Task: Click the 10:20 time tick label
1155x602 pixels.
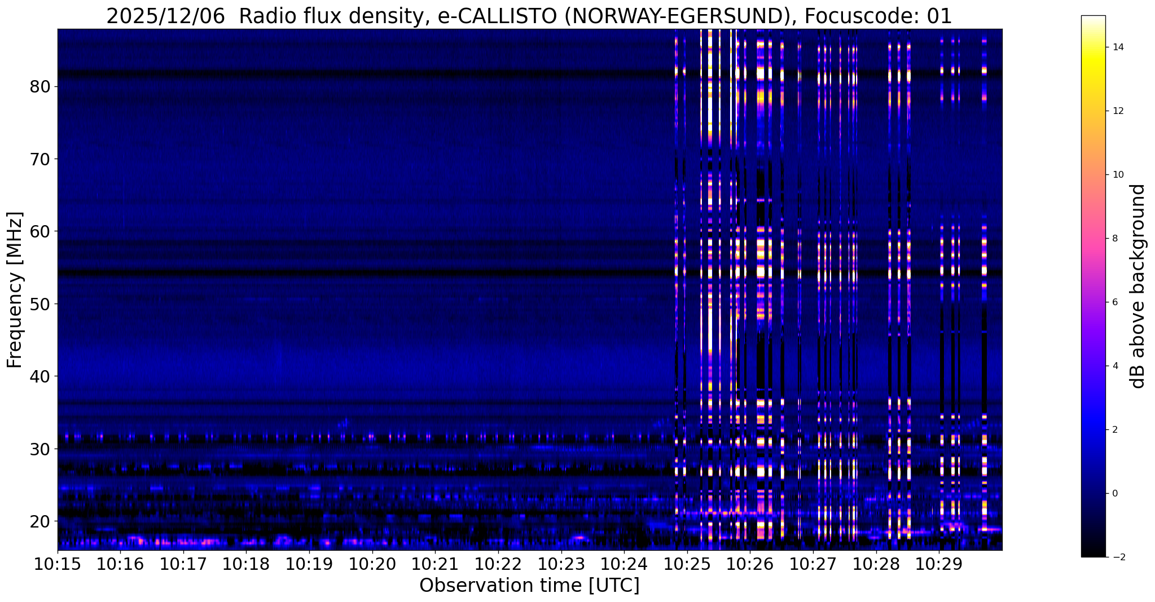Action: point(372,564)
